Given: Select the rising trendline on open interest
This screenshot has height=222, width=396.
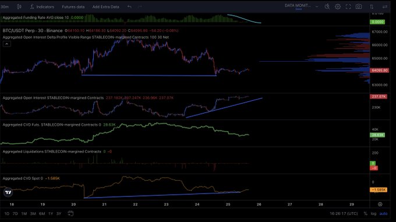Looking at the screenshot, I should click(224, 108).
